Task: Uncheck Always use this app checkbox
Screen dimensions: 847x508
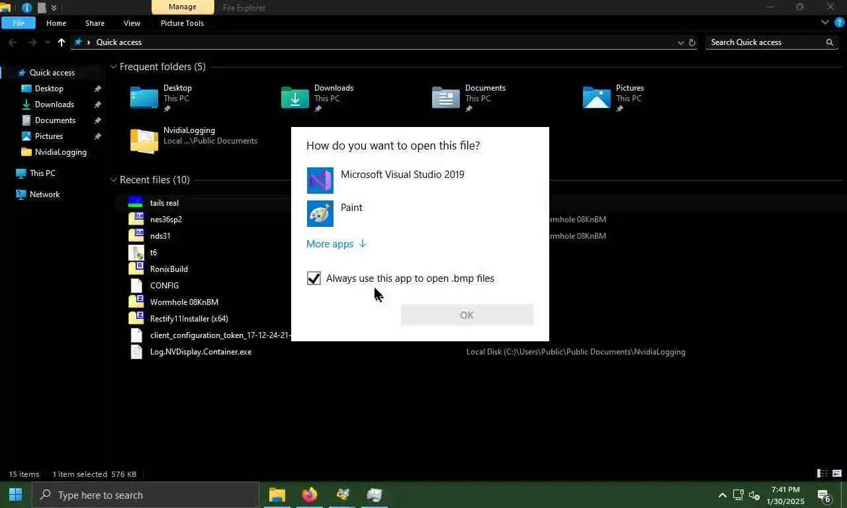Action: tap(314, 278)
